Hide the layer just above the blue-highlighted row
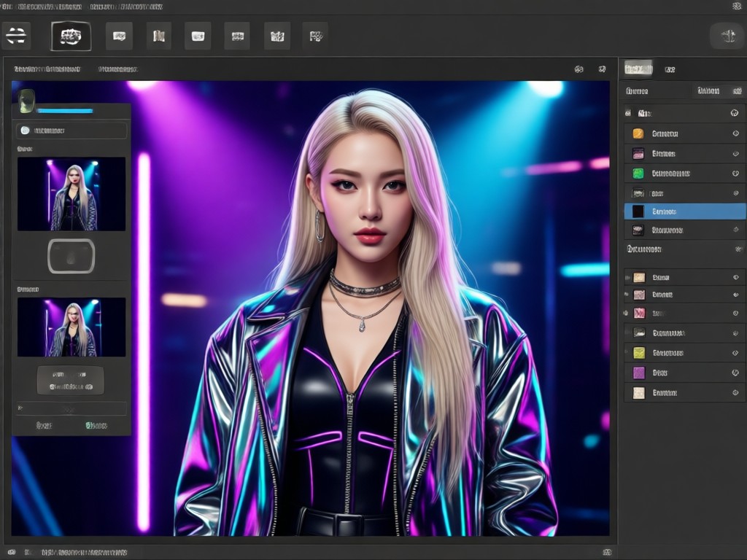The width and height of the screenshot is (747, 560). tap(736, 194)
